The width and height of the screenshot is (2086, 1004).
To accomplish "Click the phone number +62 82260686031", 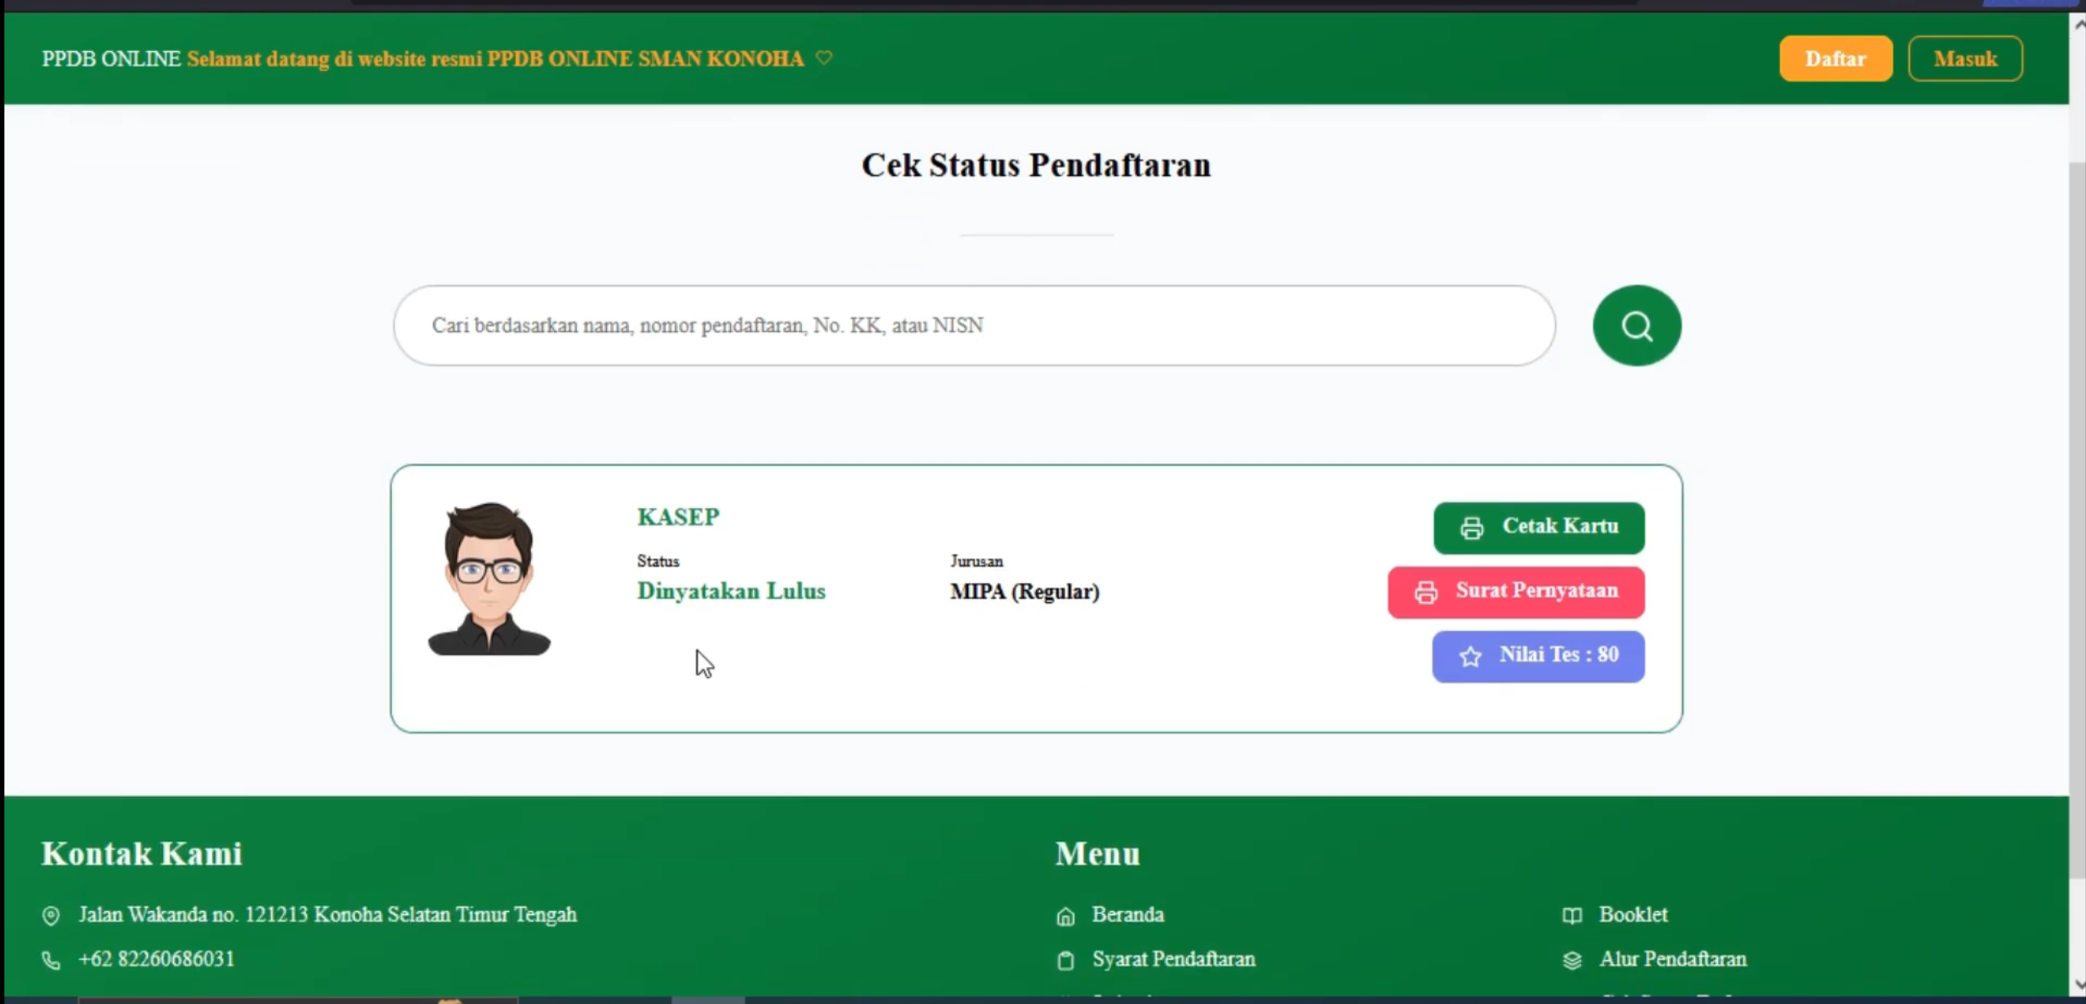I will (157, 959).
